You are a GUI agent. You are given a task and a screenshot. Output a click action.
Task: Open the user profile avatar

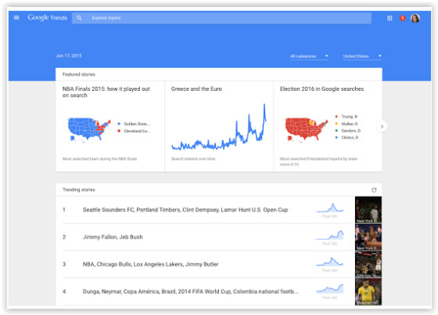[415, 18]
